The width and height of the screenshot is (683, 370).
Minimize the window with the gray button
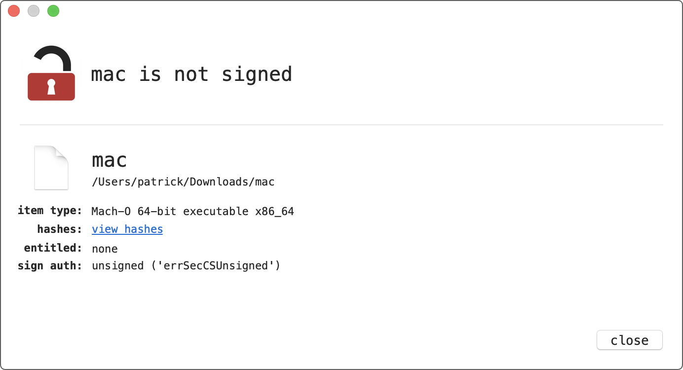pos(34,11)
